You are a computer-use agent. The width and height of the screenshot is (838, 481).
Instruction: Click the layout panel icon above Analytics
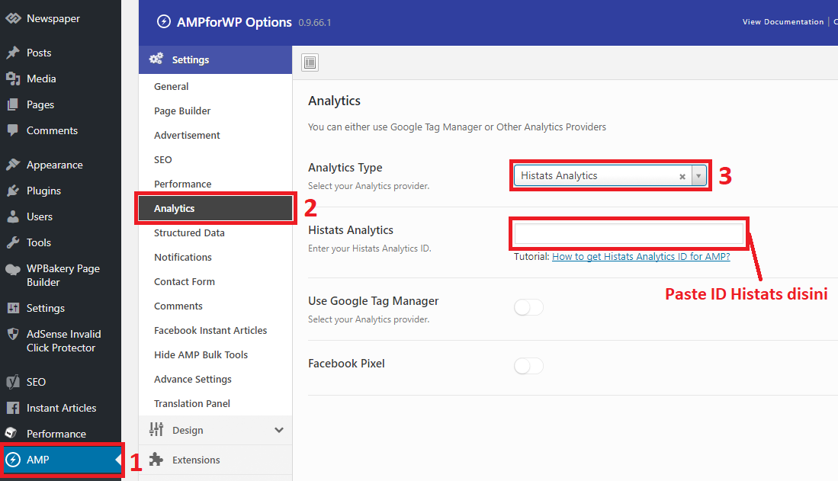pyautogui.click(x=310, y=63)
